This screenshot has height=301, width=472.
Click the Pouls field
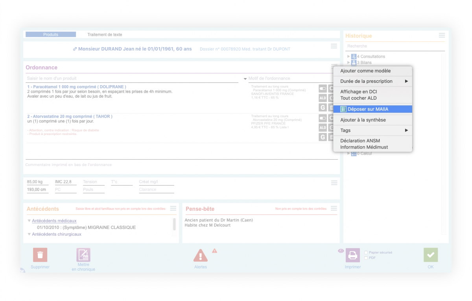tap(94, 190)
